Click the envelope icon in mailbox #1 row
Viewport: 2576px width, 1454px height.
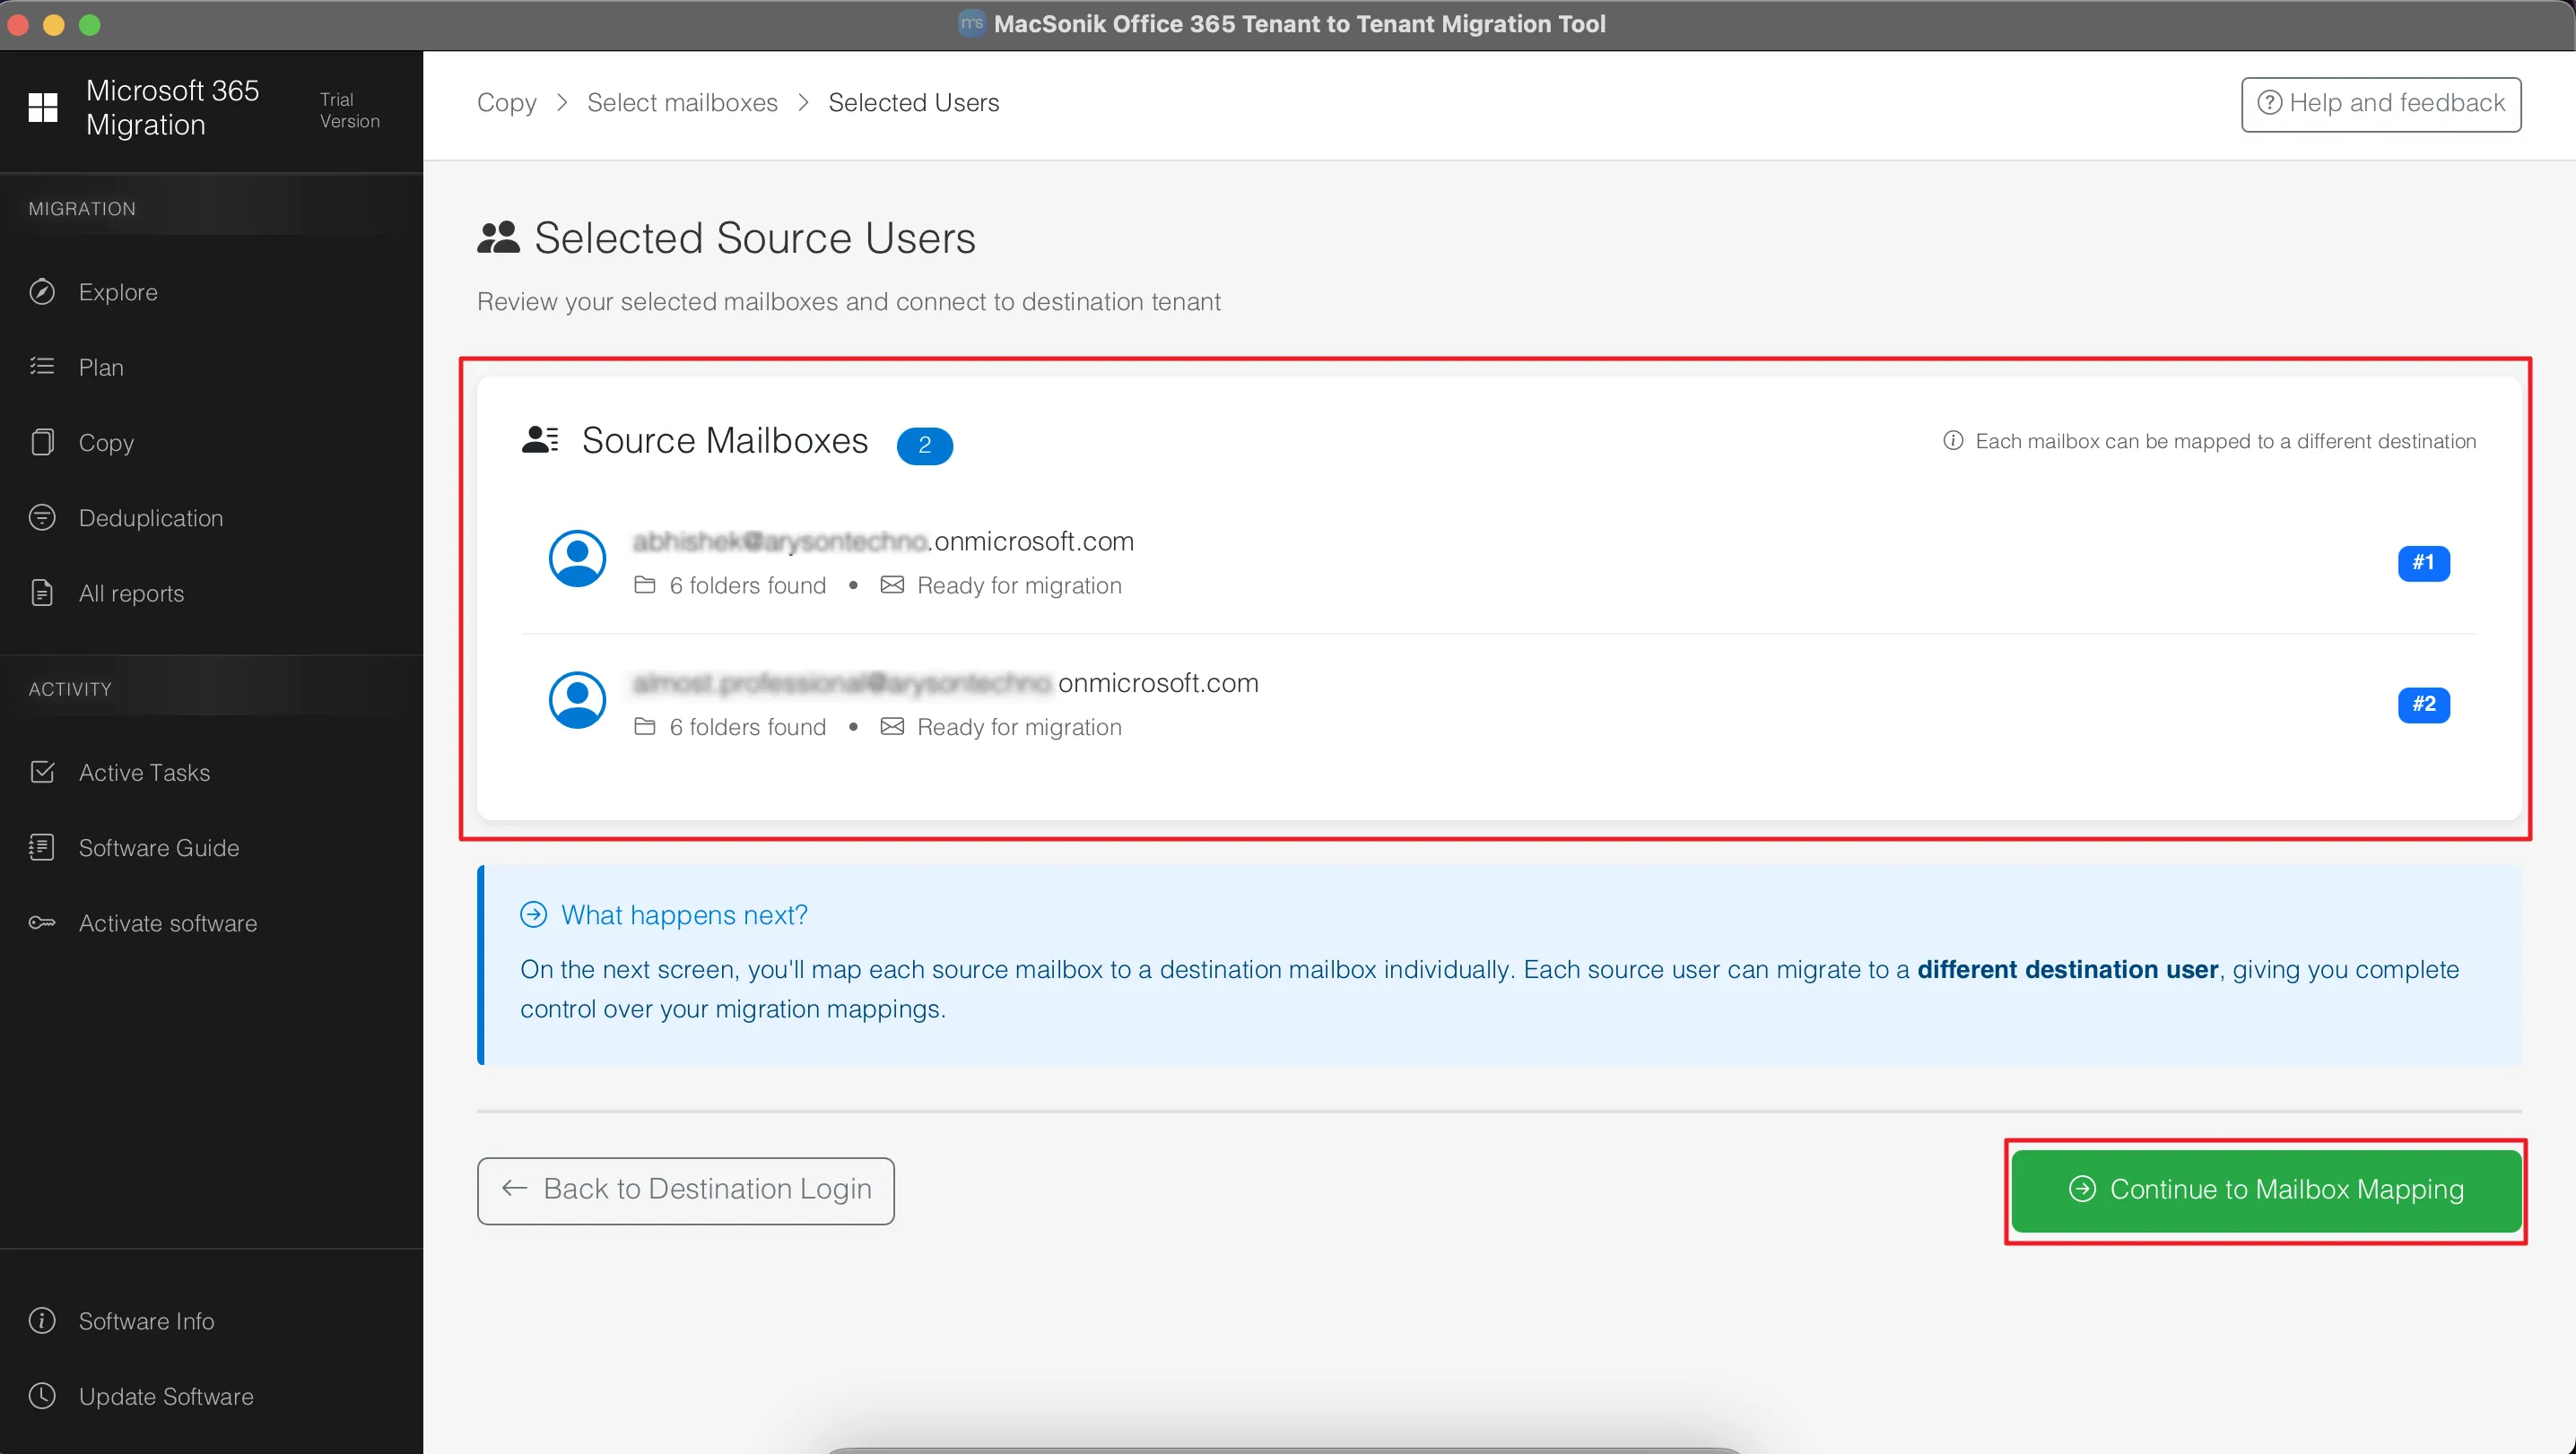point(892,584)
